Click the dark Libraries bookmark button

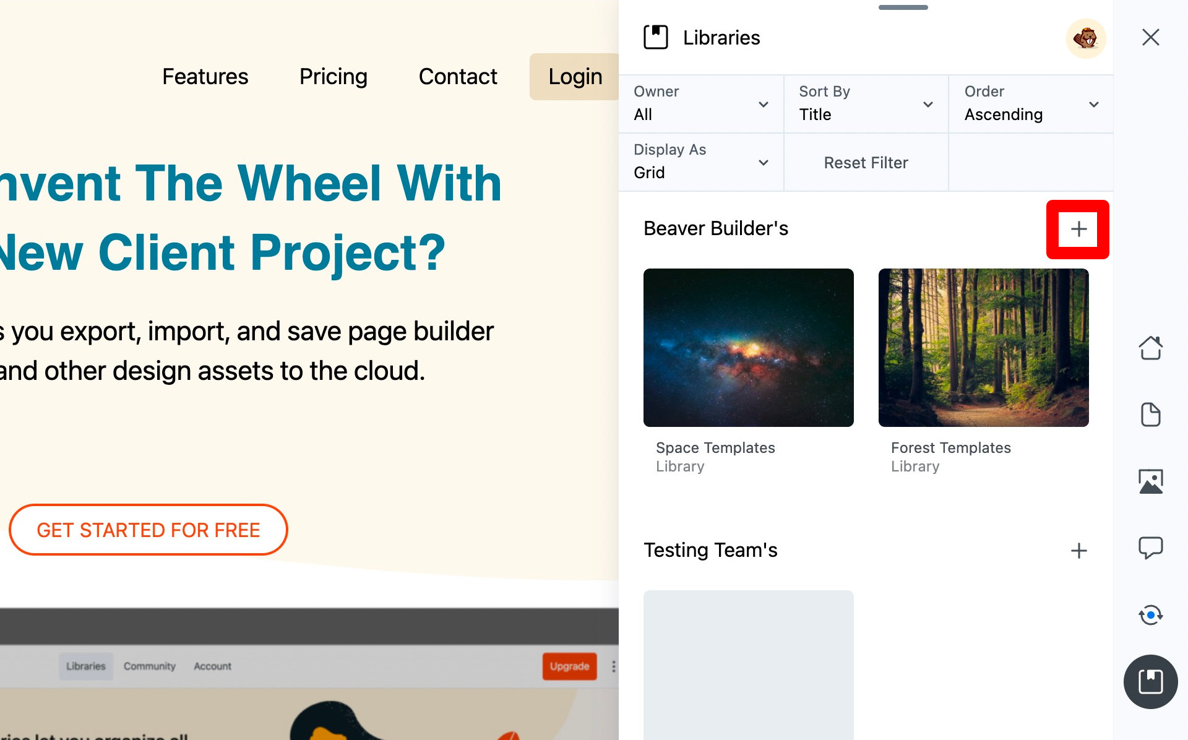[x=1150, y=682]
